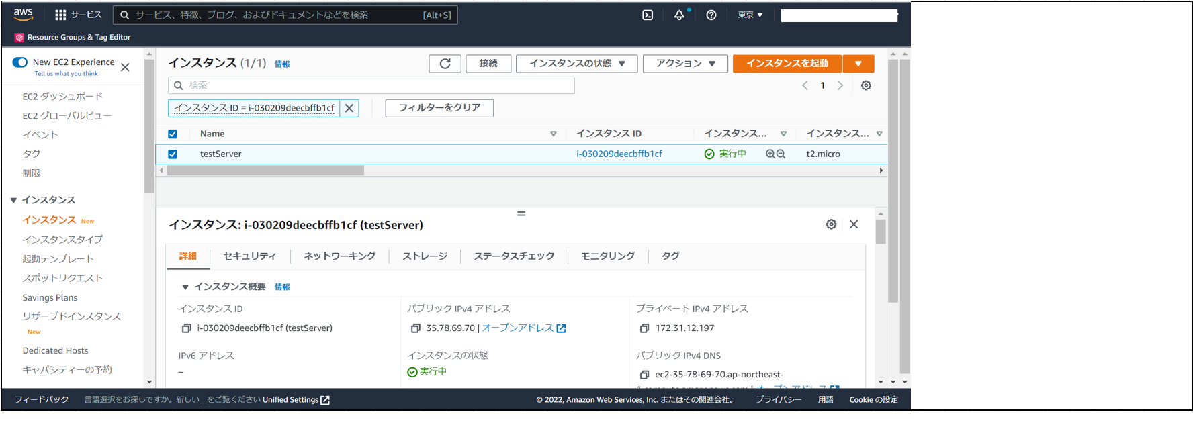Screen dimensions: 1193x435
Task: Open Unified Settings external link
Action: click(296, 400)
